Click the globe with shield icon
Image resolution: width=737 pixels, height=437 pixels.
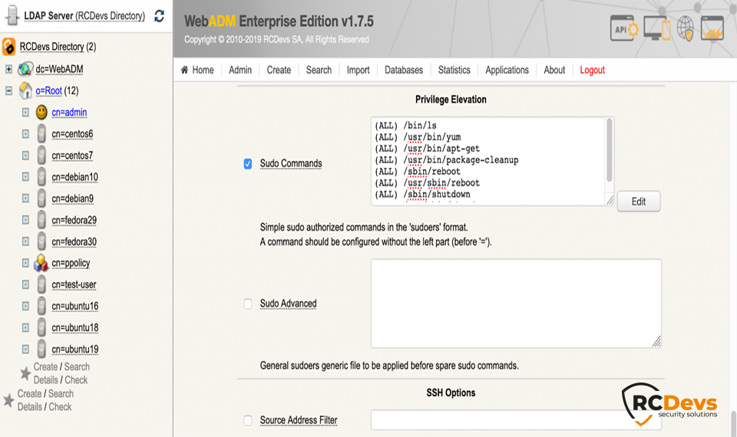pyautogui.click(x=686, y=29)
